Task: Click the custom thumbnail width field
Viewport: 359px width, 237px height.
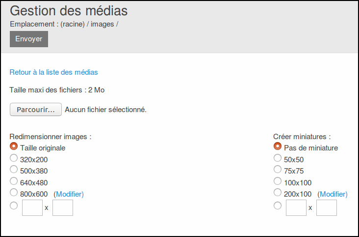Action: (296, 207)
